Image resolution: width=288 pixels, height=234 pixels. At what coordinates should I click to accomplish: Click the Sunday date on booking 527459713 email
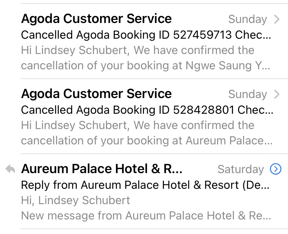coord(248,19)
